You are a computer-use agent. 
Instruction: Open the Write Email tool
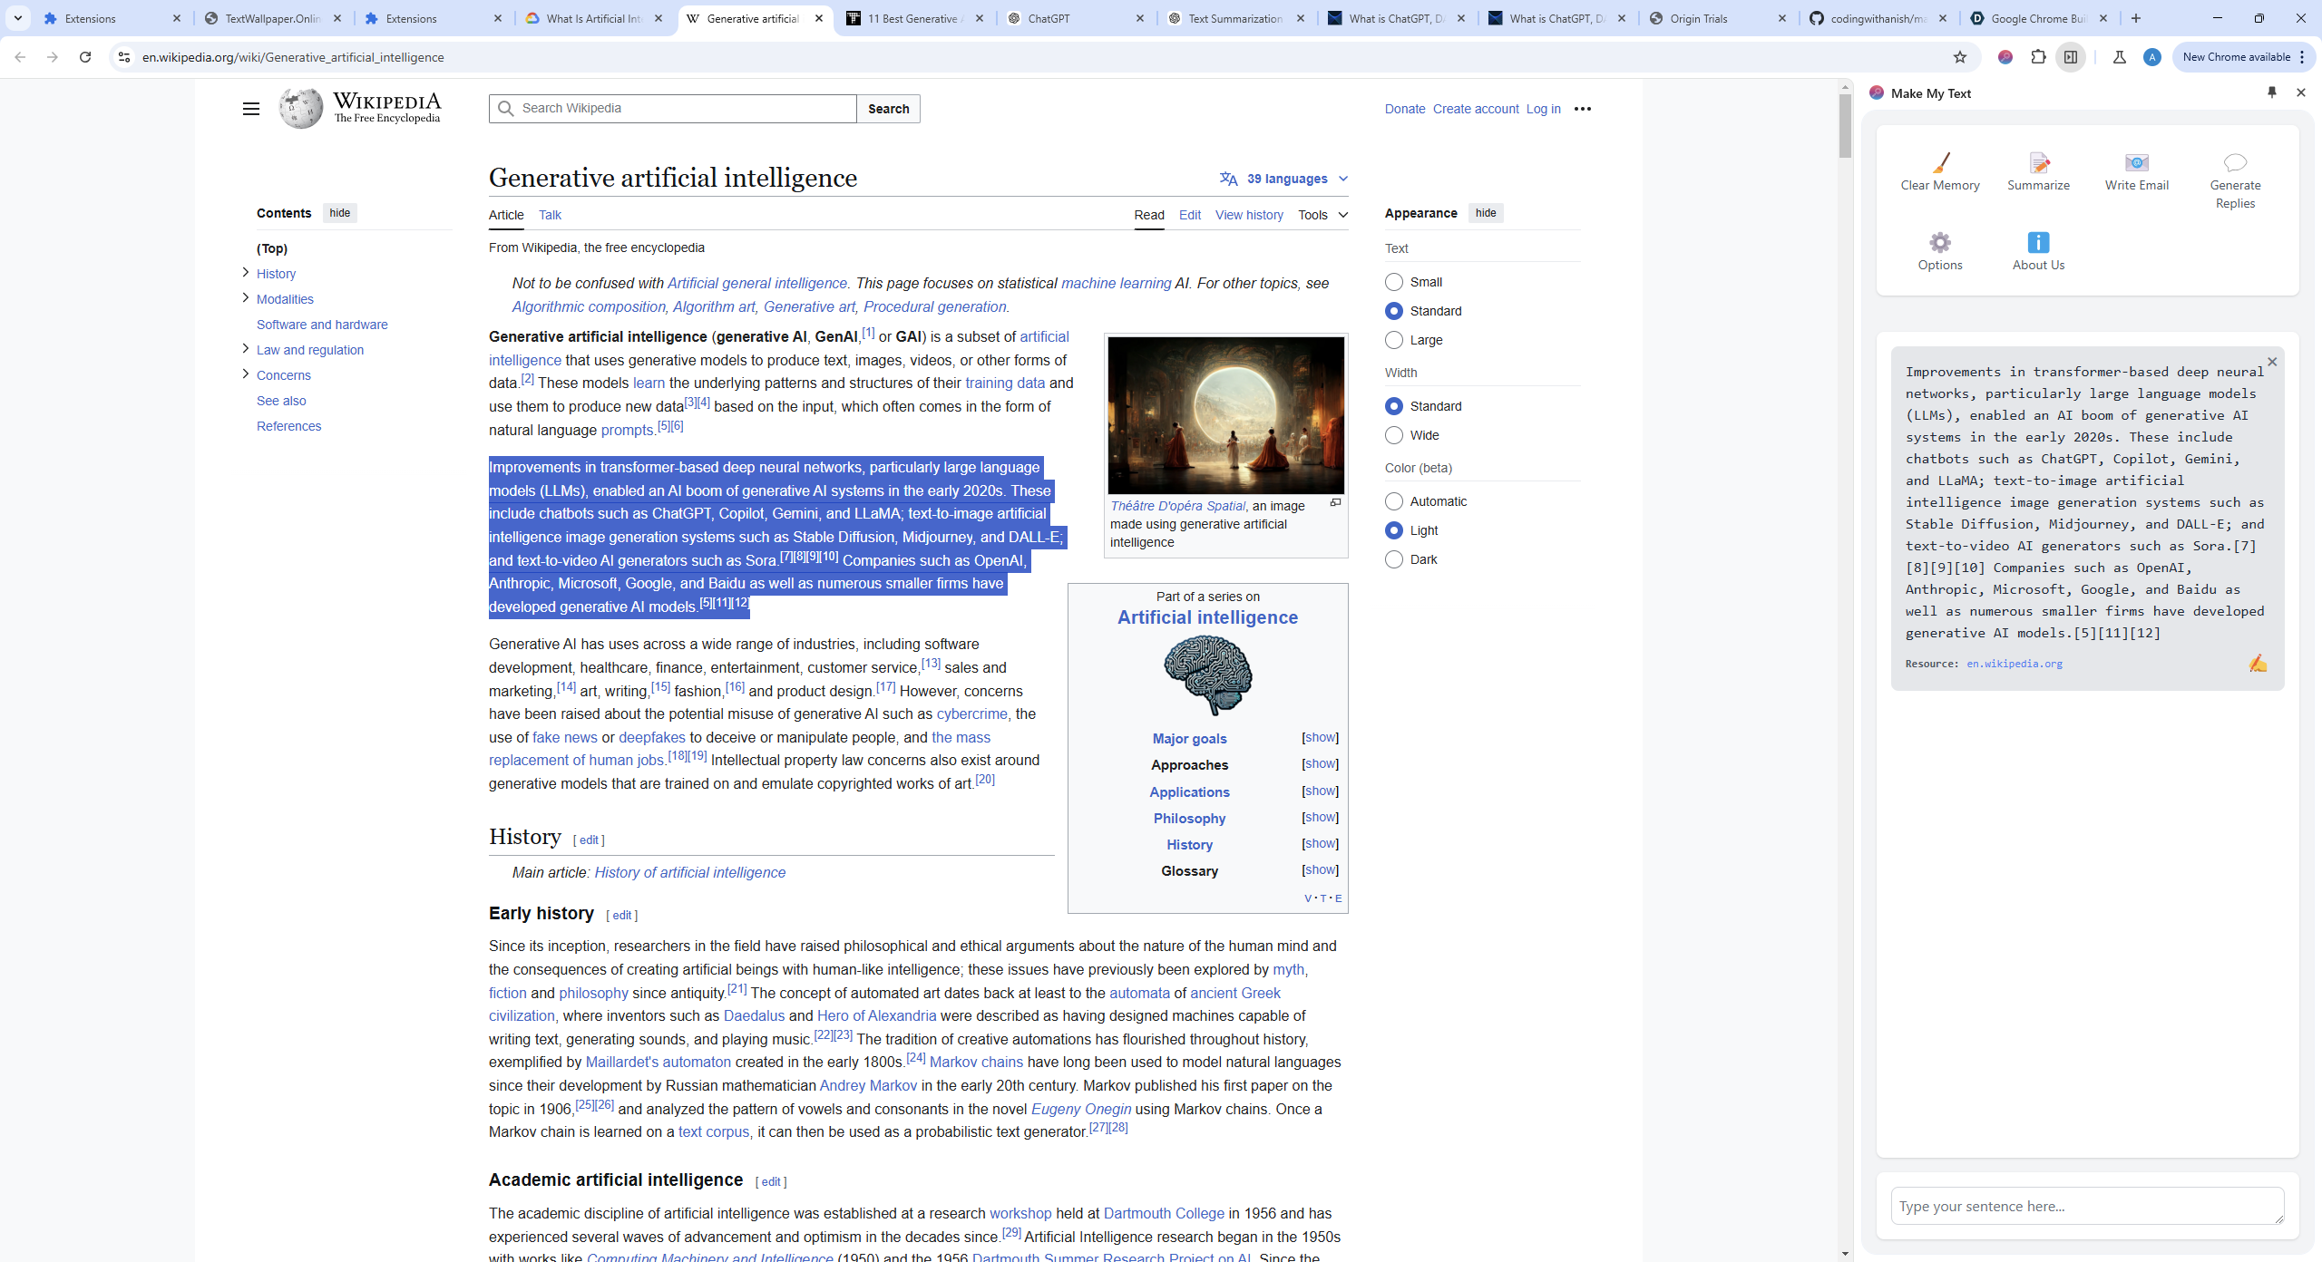point(2136,163)
